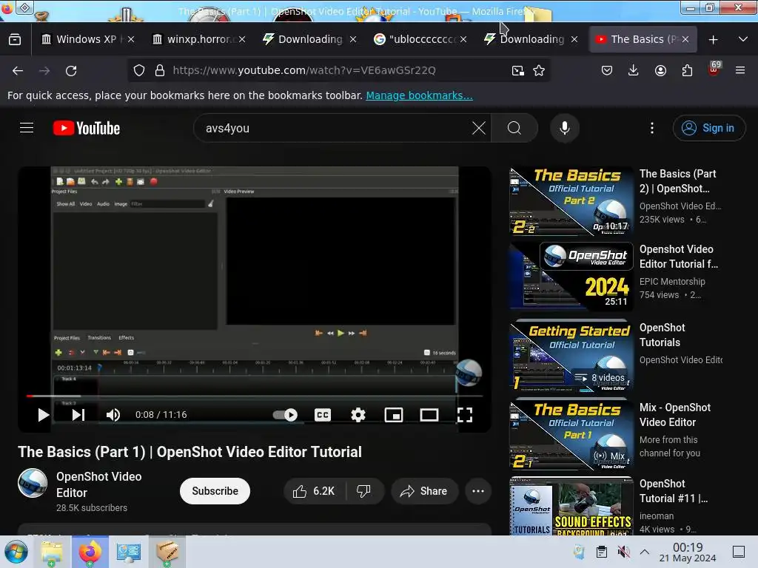Click the address bar URL

pos(304,70)
